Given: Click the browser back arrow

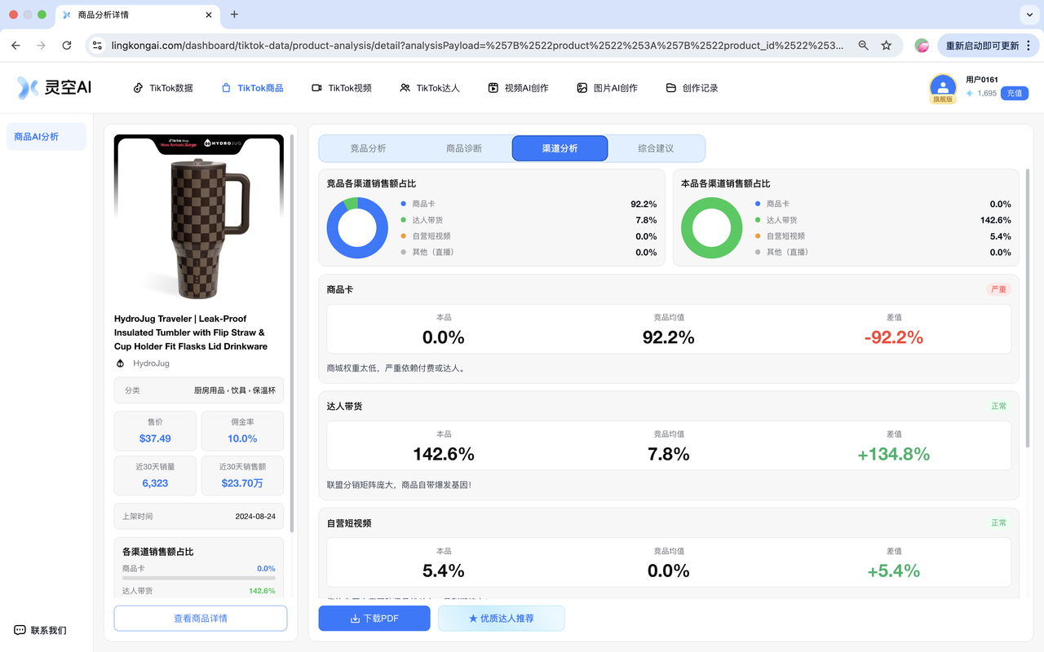Looking at the screenshot, I should point(15,46).
